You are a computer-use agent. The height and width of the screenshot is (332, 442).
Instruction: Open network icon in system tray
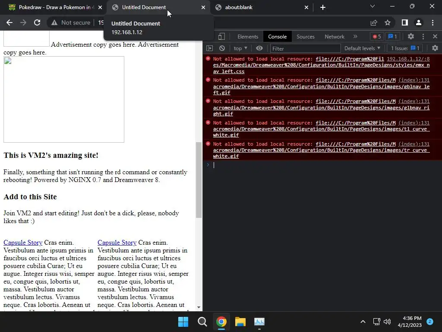(376, 322)
